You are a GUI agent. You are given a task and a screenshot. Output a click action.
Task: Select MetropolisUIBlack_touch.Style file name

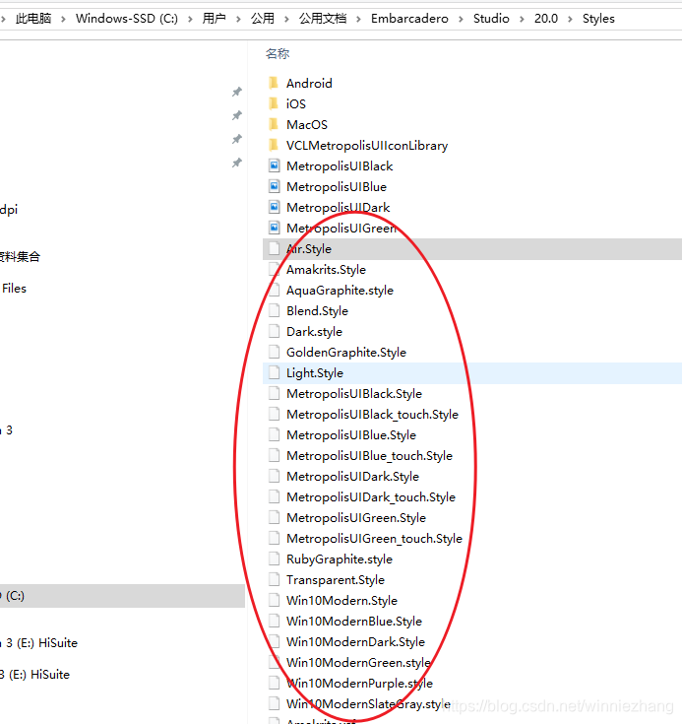click(372, 415)
